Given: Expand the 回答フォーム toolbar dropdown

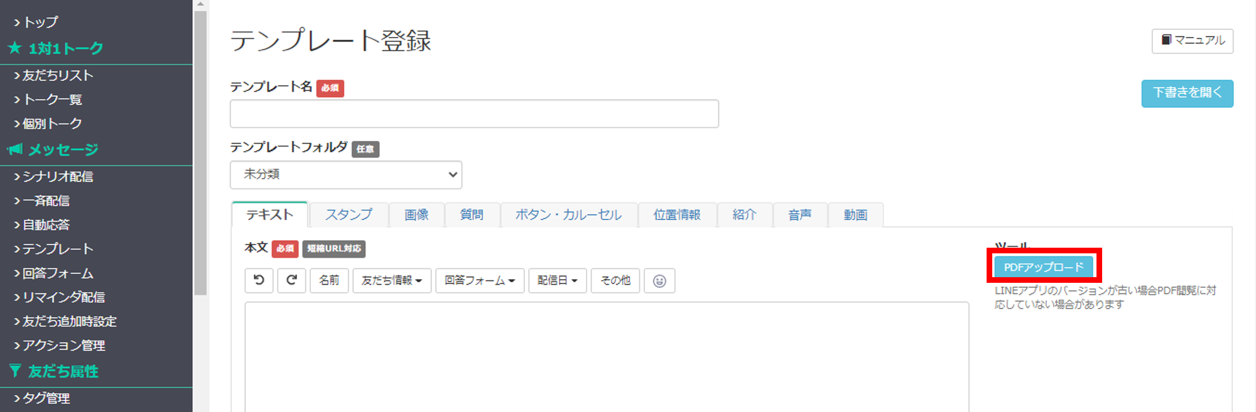Looking at the screenshot, I should (480, 280).
